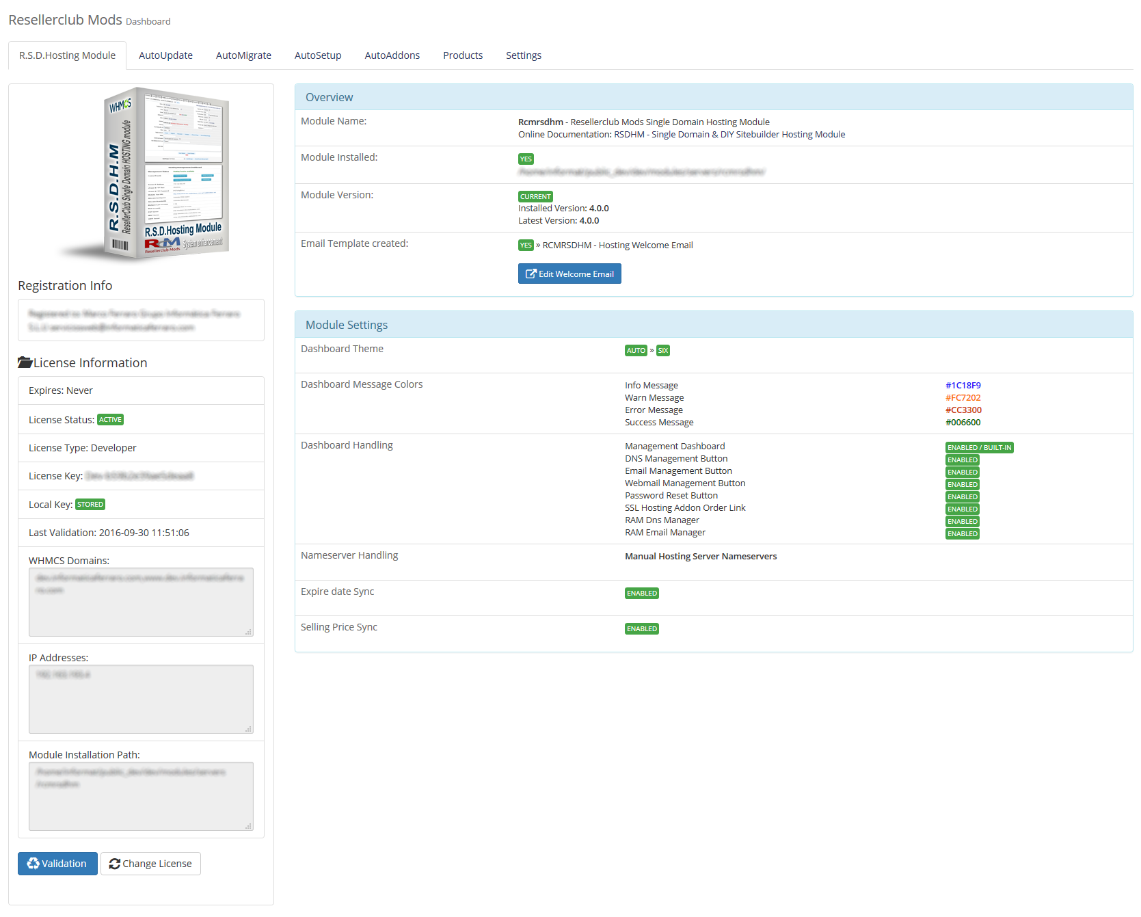Click the Edit Welcome Email button

click(569, 274)
